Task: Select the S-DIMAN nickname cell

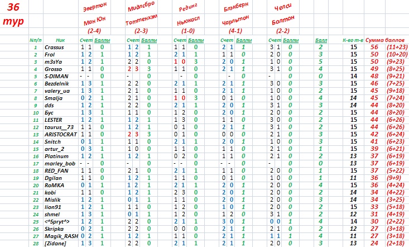Action: pyautogui.click(x=55, y=75)
